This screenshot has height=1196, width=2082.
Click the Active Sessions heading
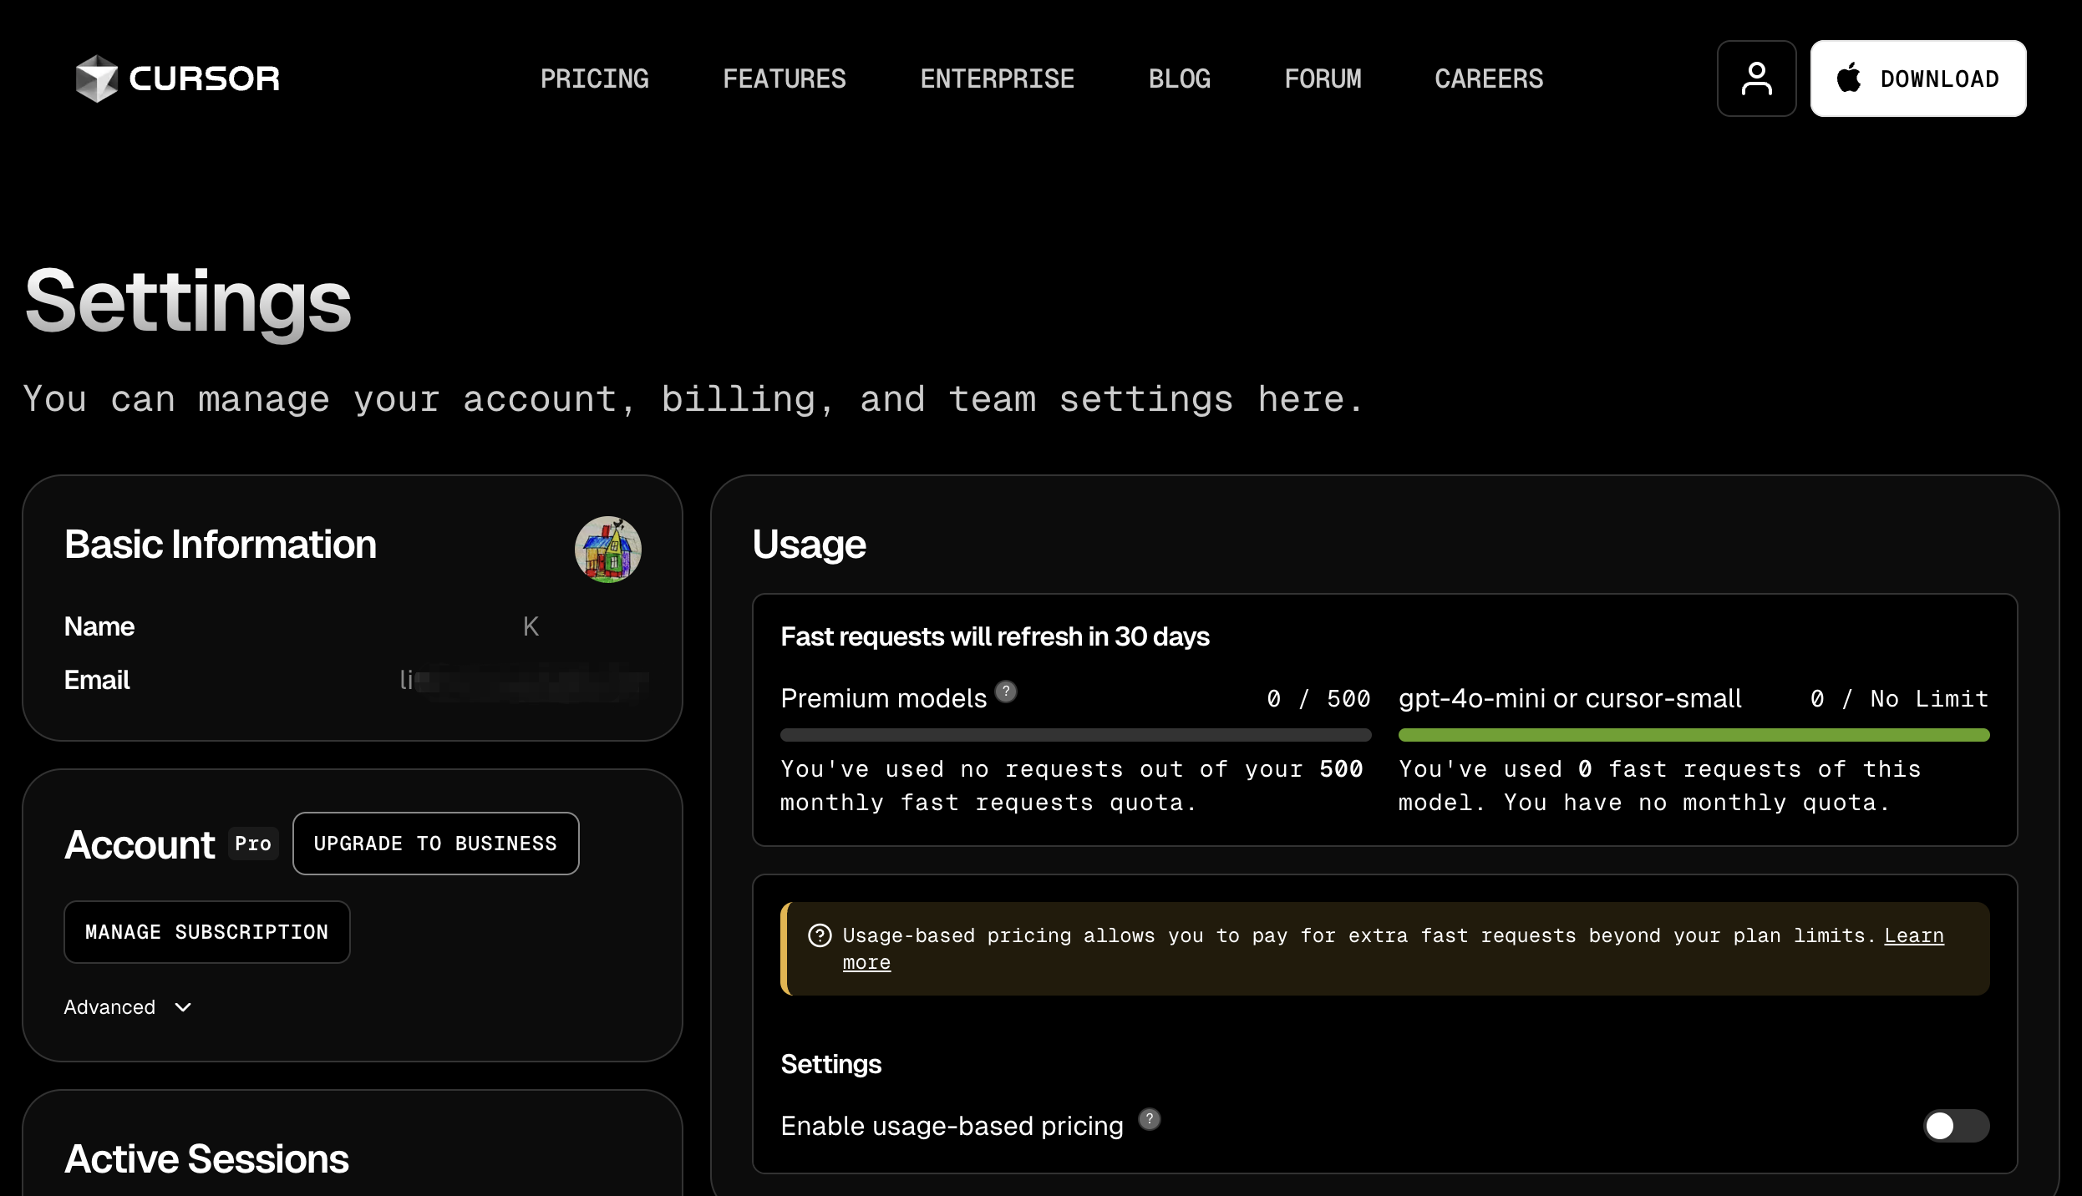pos(206,1158)
